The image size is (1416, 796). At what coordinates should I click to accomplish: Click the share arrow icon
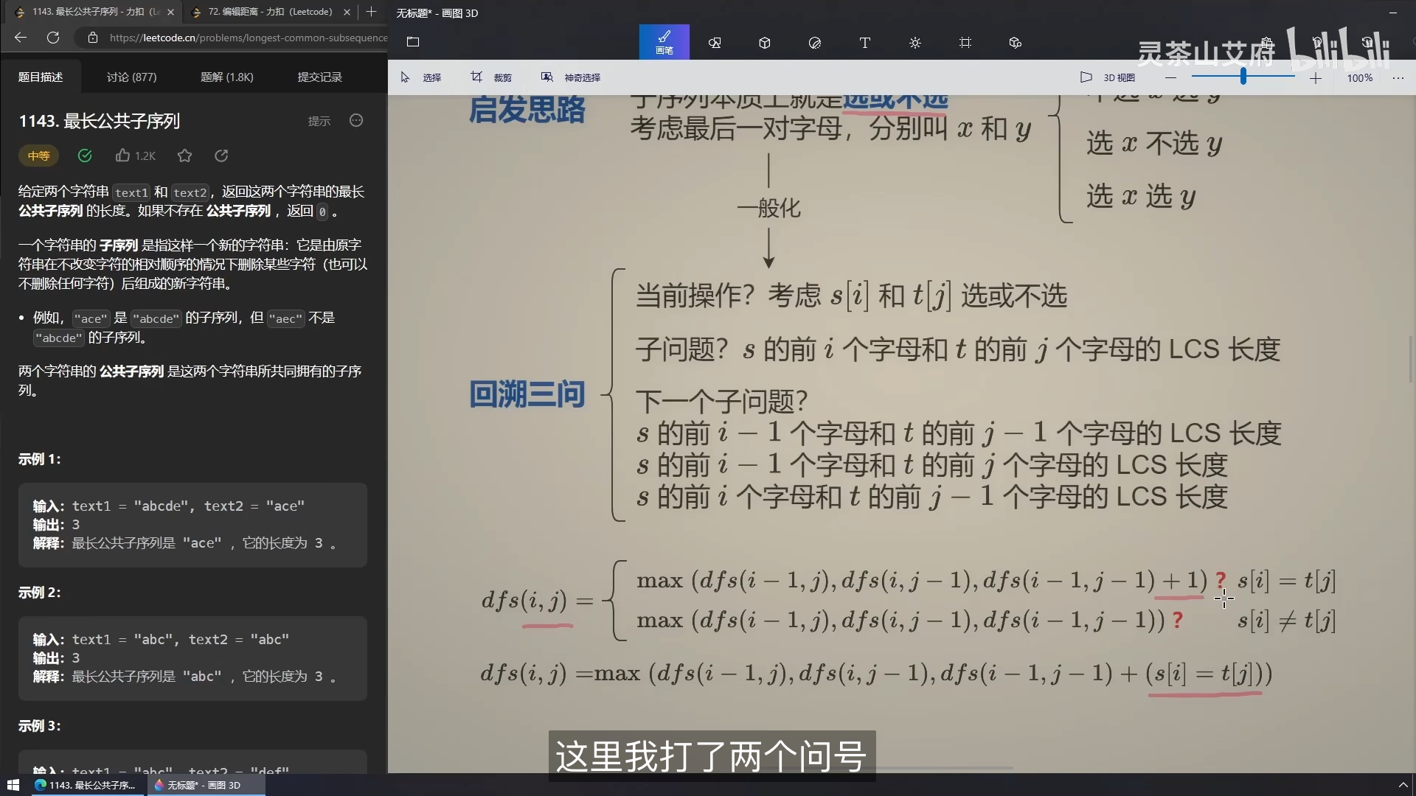coord(221,156)
